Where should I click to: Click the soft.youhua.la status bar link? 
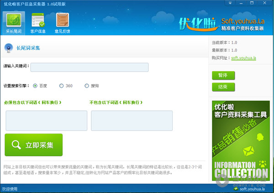click(252, 189)
